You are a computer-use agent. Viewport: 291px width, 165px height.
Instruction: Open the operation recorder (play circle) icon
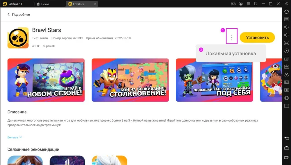pyautogui.click(x=286, y=51)
